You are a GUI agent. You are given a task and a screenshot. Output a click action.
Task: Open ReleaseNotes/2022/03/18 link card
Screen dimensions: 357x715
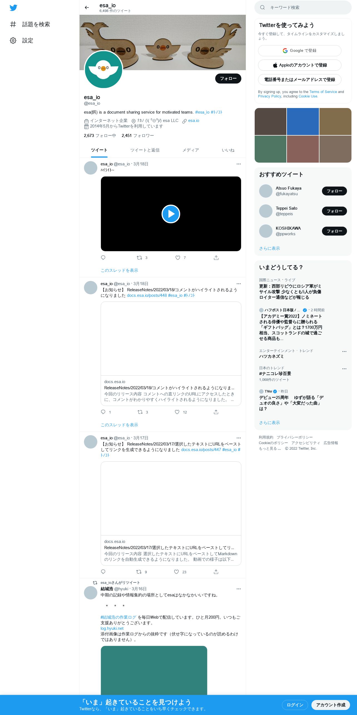tap(171, 354)
